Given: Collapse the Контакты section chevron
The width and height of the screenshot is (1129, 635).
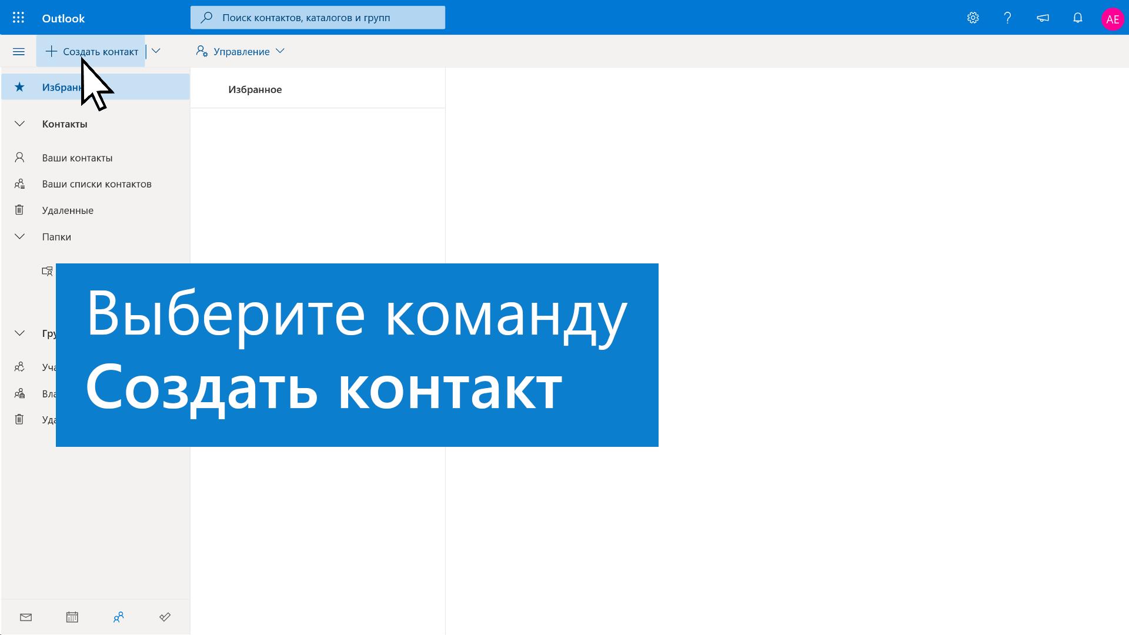Looking at the screenshot, I should (19, 123).
